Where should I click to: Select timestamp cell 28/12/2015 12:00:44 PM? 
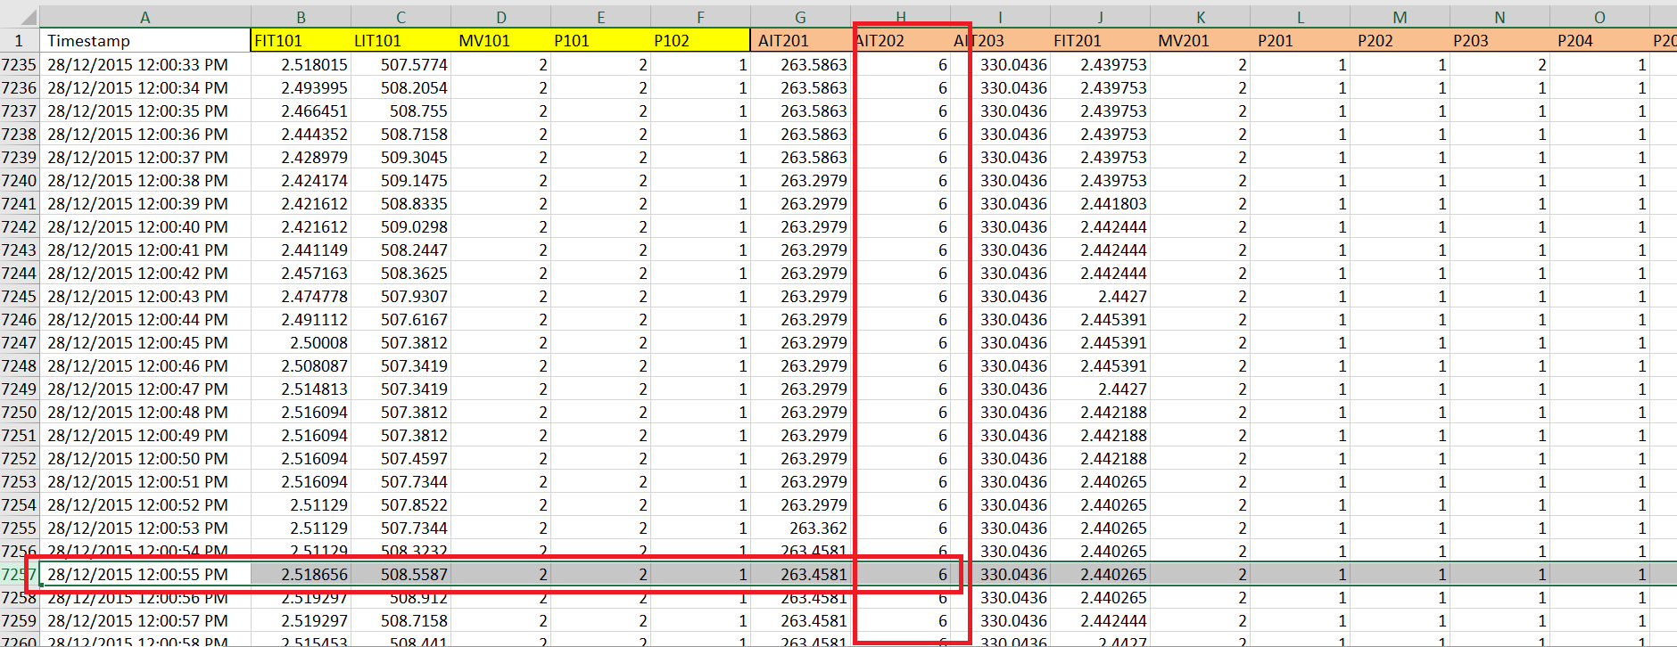(x=145, y=319)
